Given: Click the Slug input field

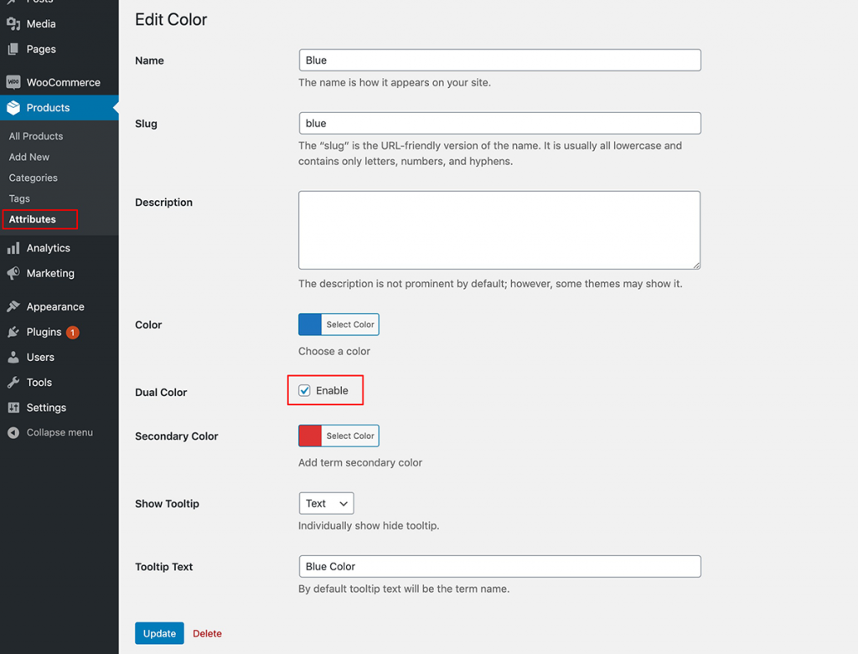Looking at the screenshot, I should 499,123.
